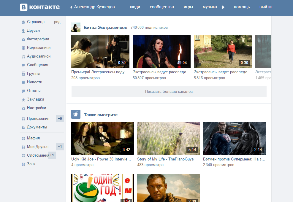The image size is (293, 202).
Task: Click the 50 807 просмотров text
Action: 149,78
